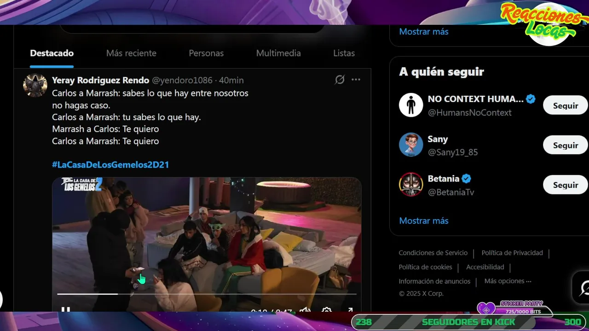Follow @Sany19_85 with Seguir button
Screen dimensions: 589x331
click(566, 145)
